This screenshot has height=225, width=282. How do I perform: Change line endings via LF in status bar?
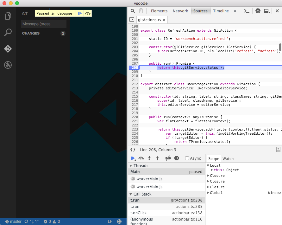point(110,222)
